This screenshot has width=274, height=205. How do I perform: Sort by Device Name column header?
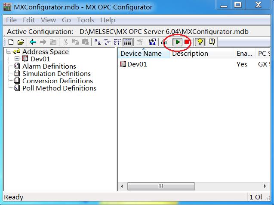coord(144,53)
